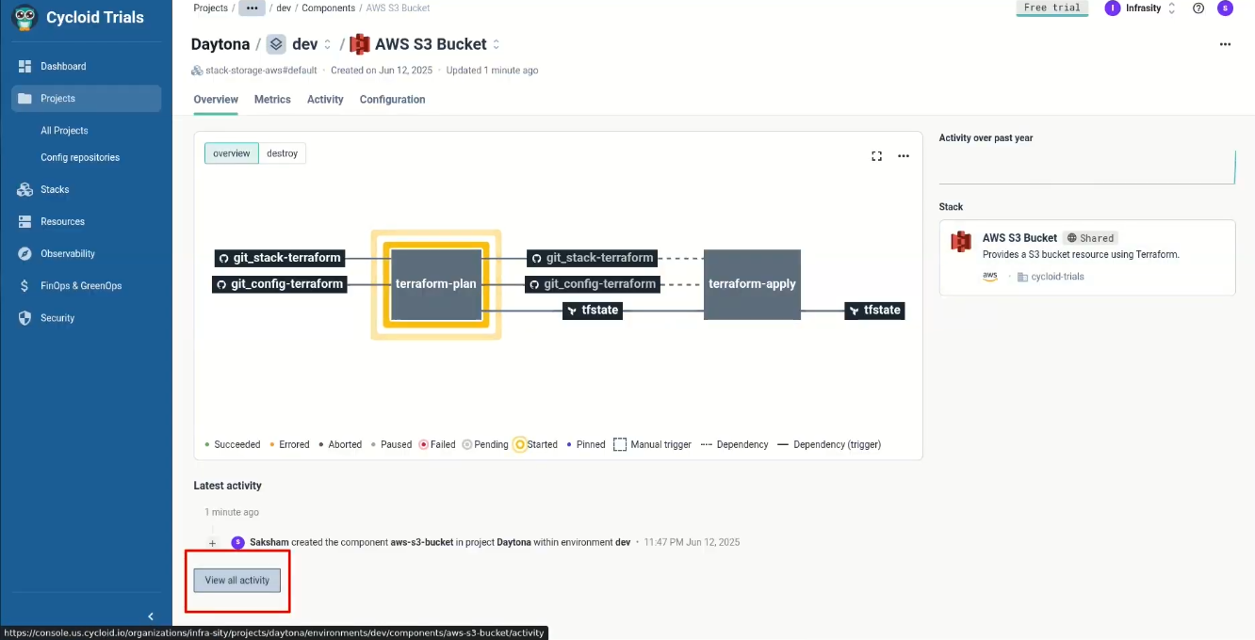Image resolution: width=1255 pixels, height=640 pixels.
Task: Click the 'Updated 1 minute ago' text
Action: pos(492,71)
